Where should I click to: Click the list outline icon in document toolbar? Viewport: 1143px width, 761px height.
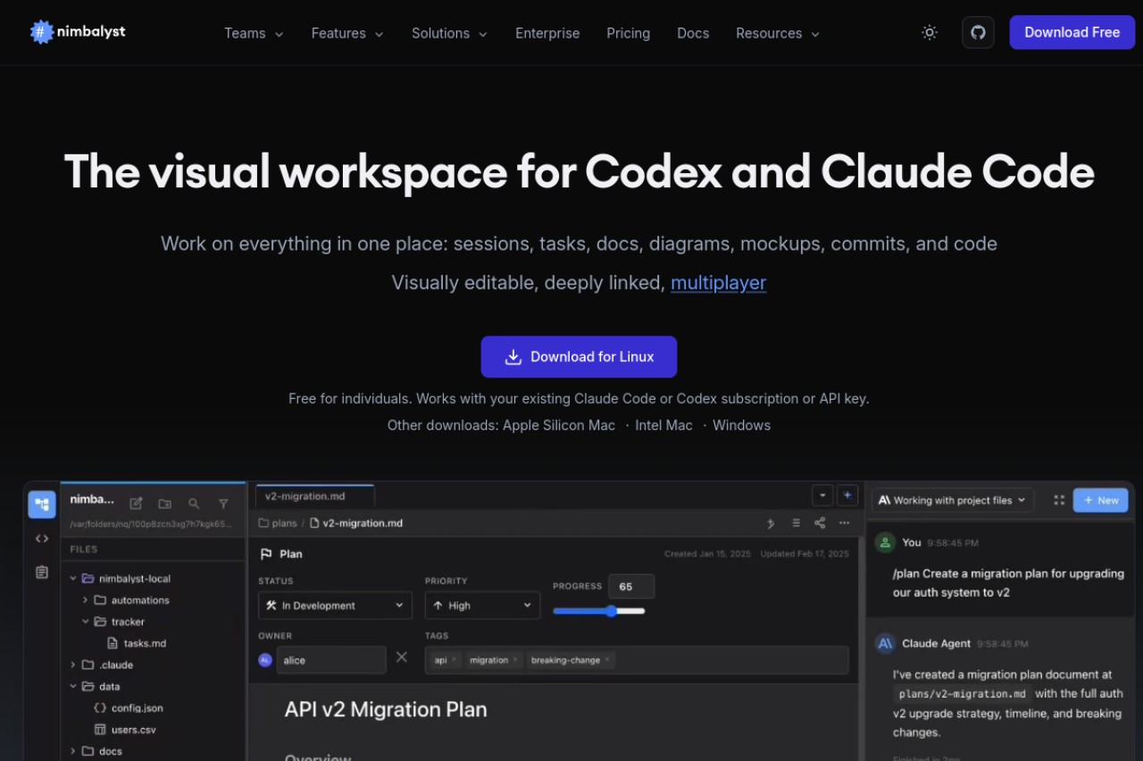point(796,524)
